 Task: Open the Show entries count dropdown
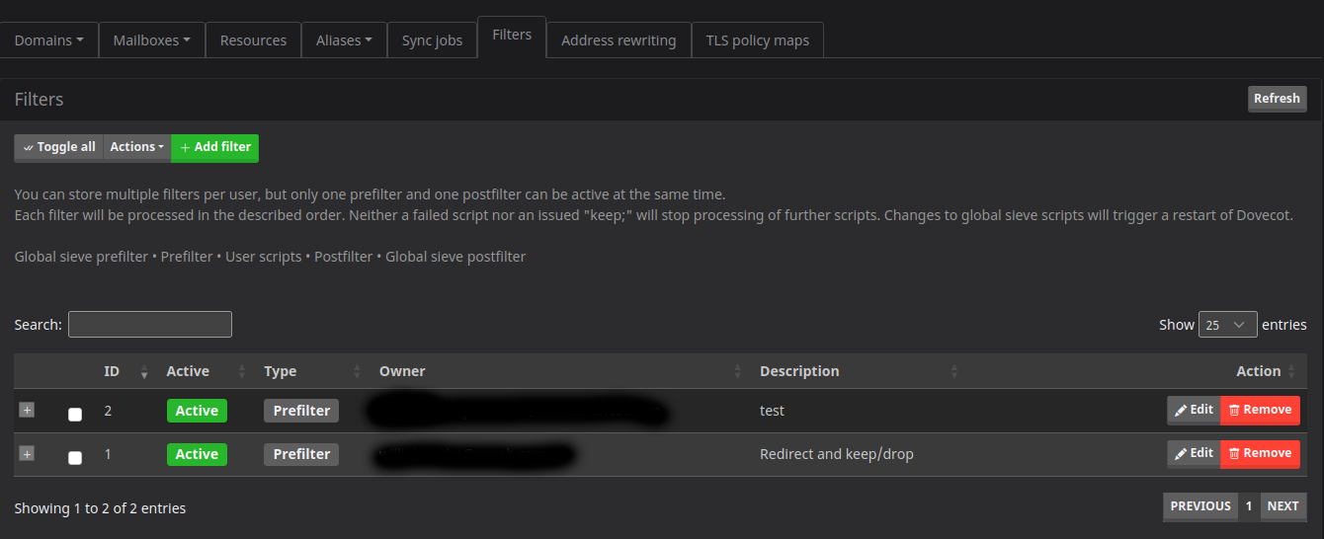1227,325
